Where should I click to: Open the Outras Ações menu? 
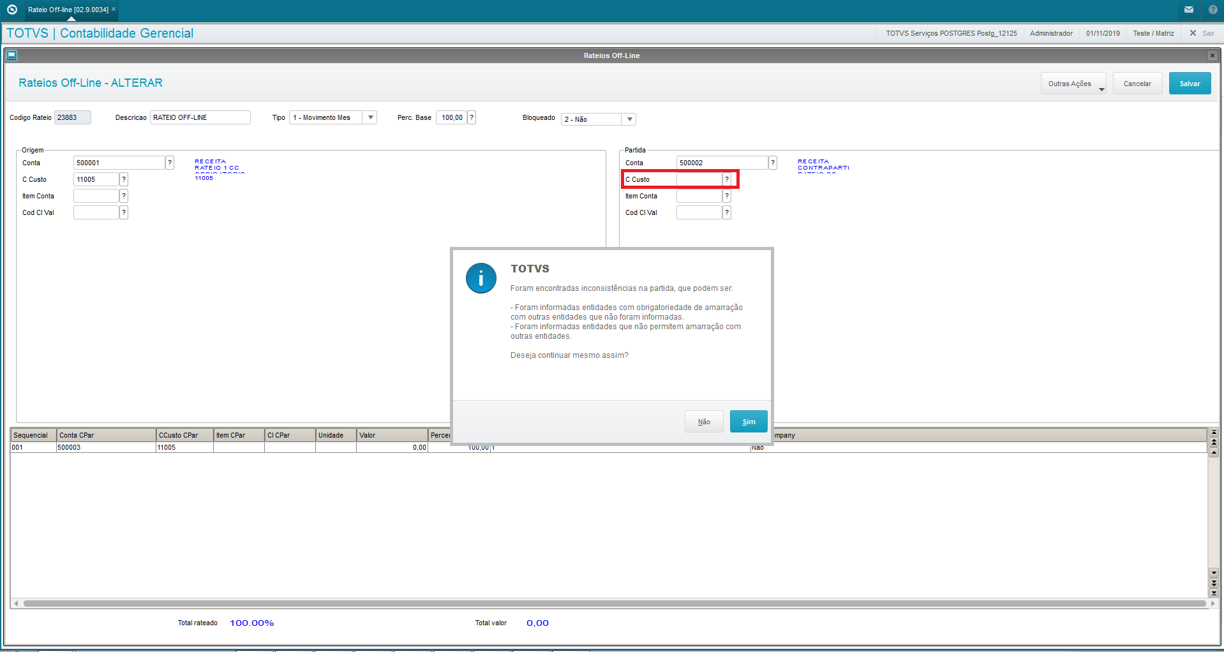pyautogui.click(x=1073, y=84)
